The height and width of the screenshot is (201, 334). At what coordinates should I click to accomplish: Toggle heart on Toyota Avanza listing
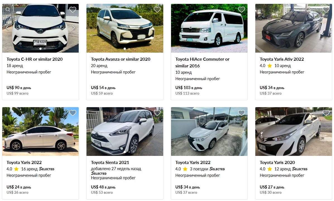[157, 9]
